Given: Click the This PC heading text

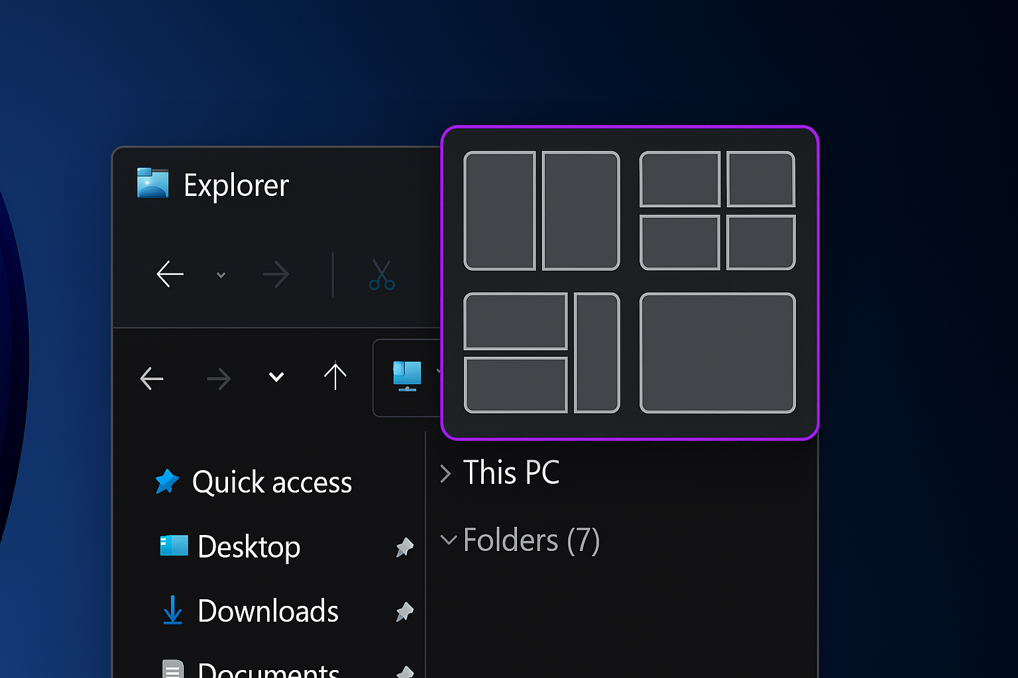Looking at the screenshot, I should pyautogui.click(x=511, y=473).
